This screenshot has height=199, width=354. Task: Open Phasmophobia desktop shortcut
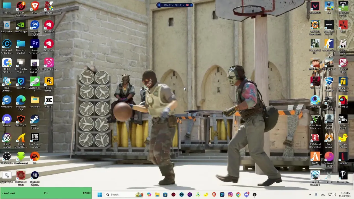343,177
